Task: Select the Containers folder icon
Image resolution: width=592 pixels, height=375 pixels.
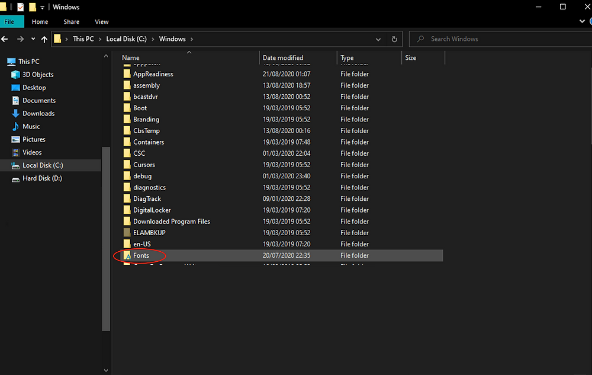Action: point(127,142)
